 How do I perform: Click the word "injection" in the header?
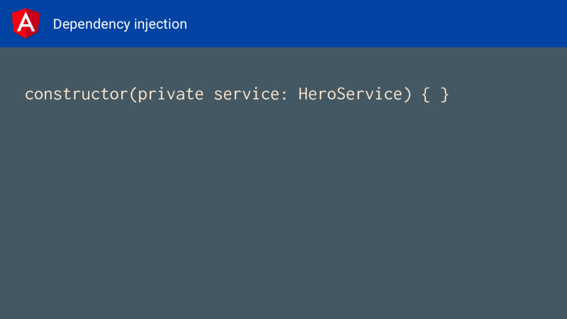coord(161,24)
